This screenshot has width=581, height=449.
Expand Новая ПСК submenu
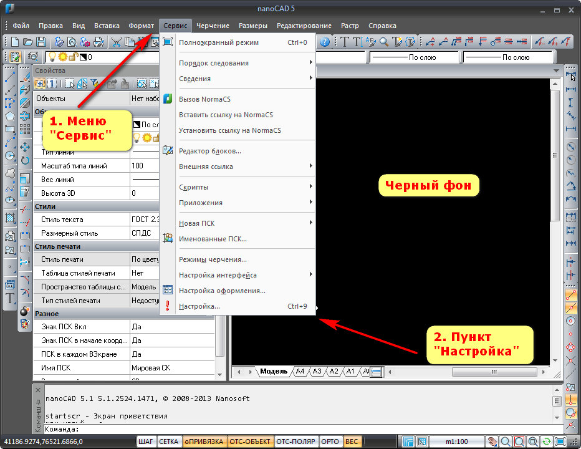(x=246, y=223)
